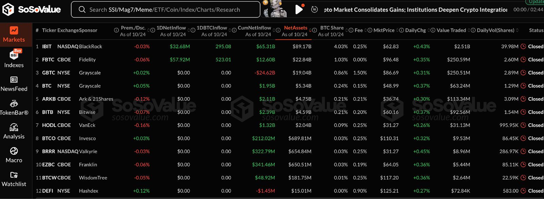544x199 pixels.
Task: Open the Indexes sidebar icon
Action: (14, 58)
